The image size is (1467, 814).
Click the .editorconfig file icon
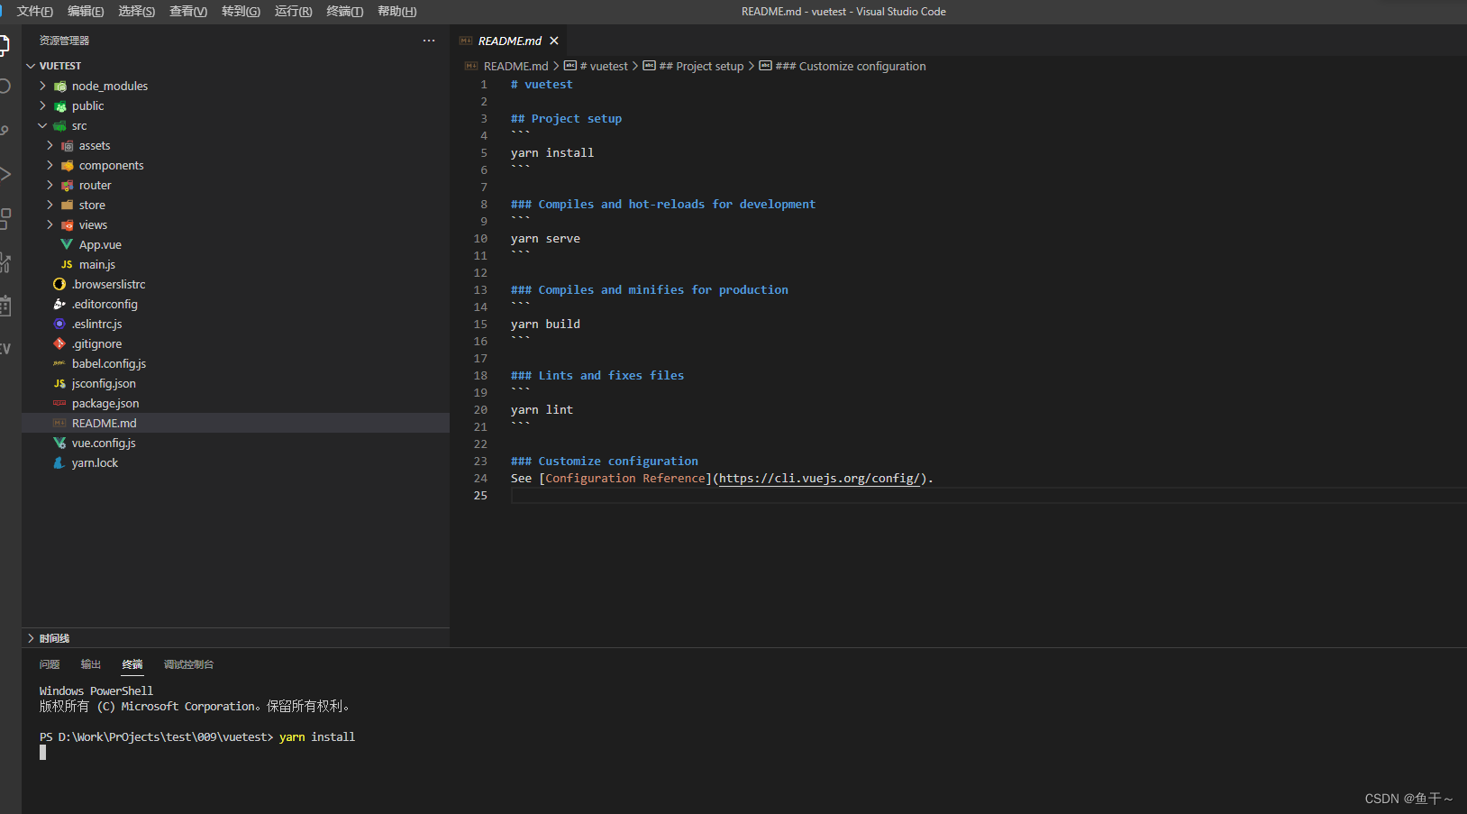tap(59, 304)
